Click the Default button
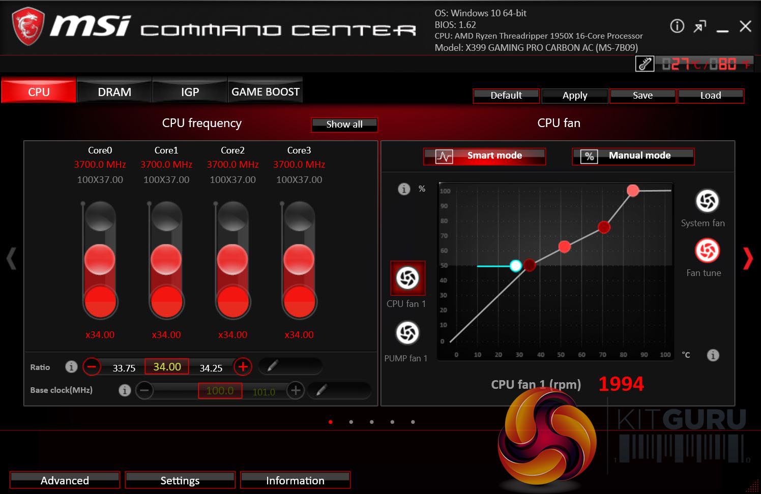Viewport: 761px width, 494px height. pyautogui.click(x=506, y=96)
